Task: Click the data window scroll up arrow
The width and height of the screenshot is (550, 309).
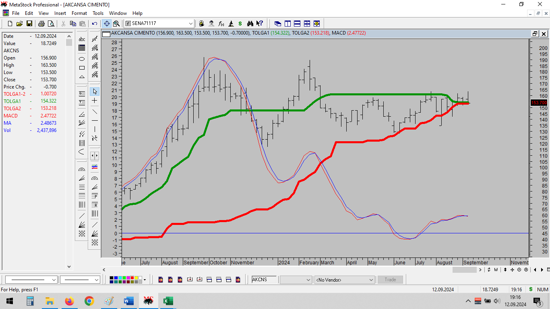Action: pyautogui.click(x=69, y=35)
